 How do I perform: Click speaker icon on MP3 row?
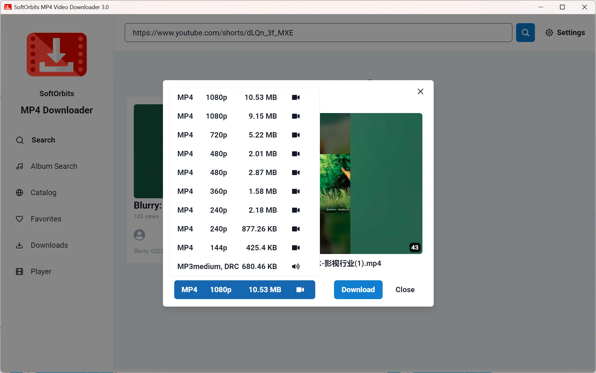pos(296,267)
